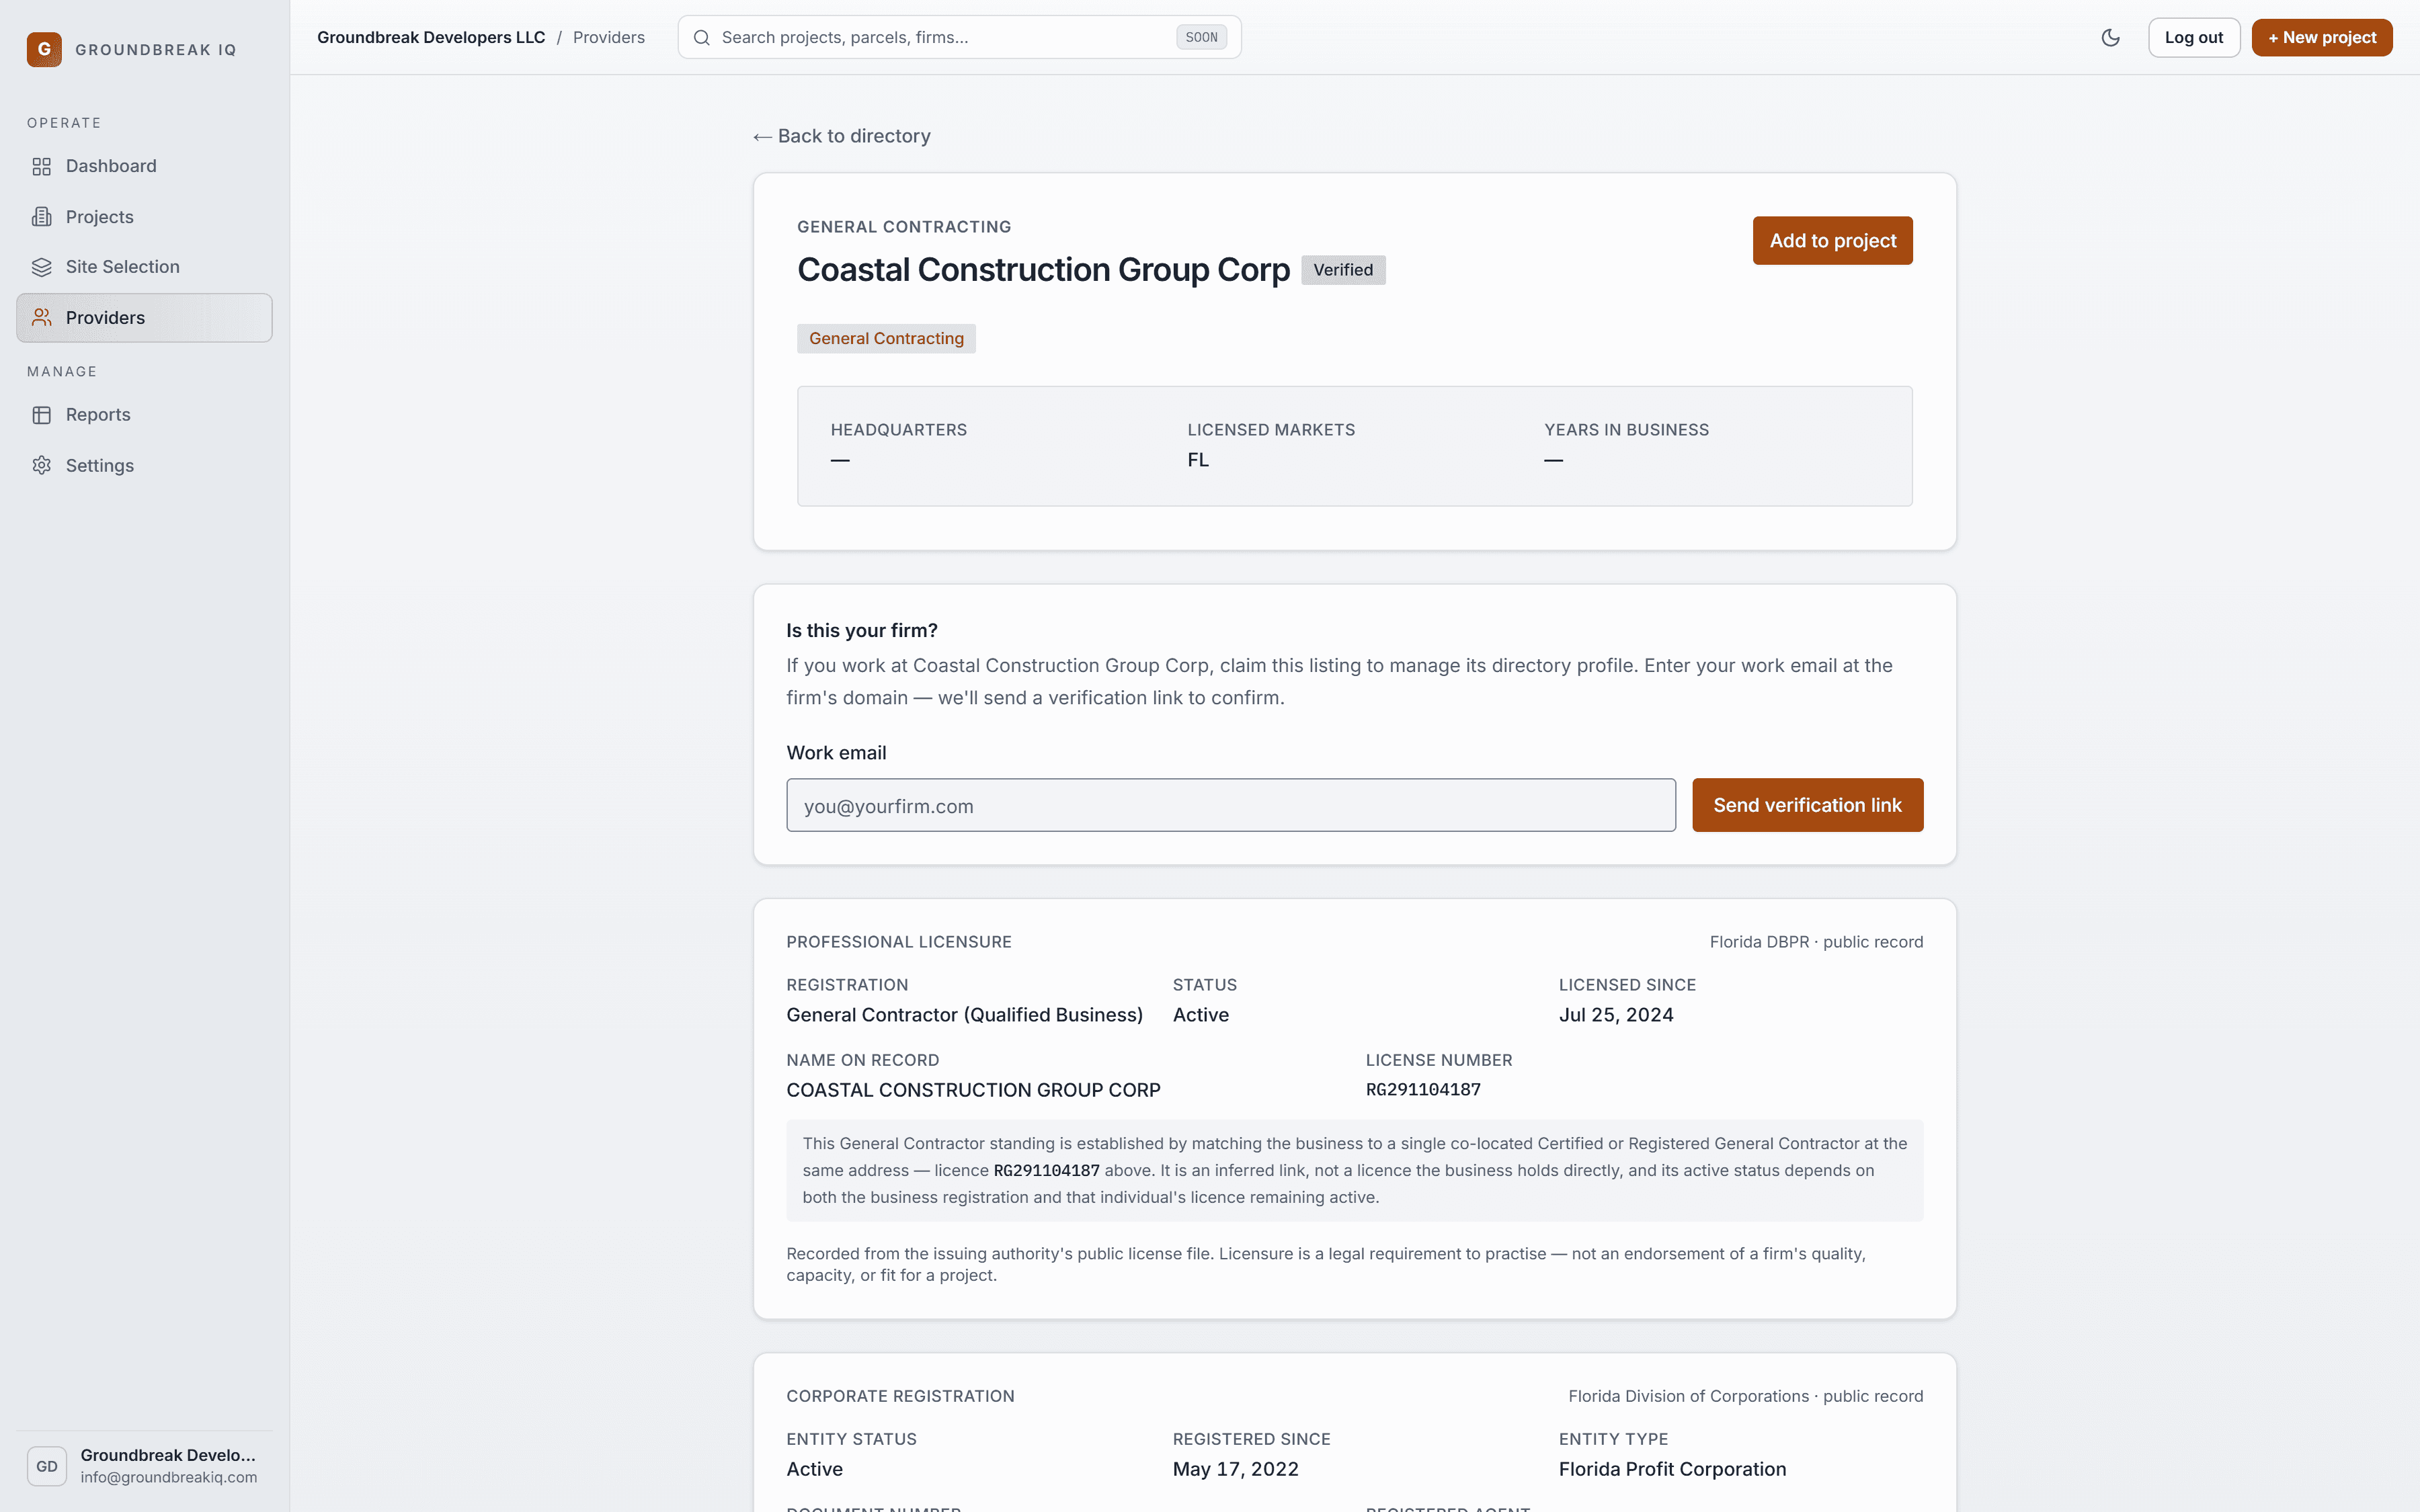This screenshot has width=2420, height=1512.
Task: Toggle dark mode with moon icon
Action: pos(2111,37)
